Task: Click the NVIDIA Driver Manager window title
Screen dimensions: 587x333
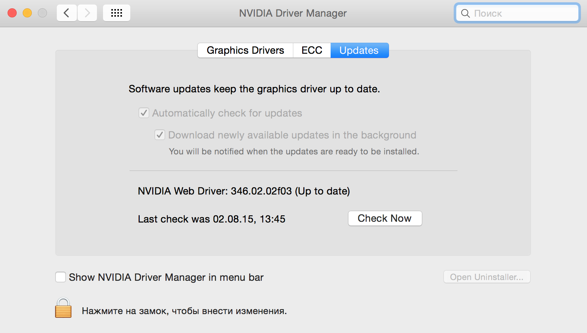Action: (x=293, y=13)
